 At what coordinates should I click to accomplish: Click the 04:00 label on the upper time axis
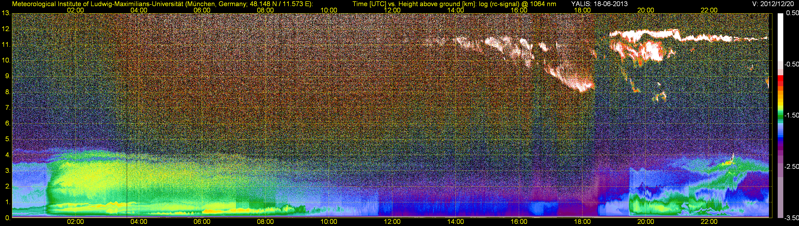click(x=139, y=10)
